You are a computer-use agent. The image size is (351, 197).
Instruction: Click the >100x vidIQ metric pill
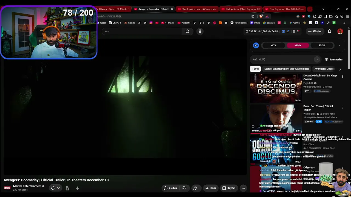click(298, 45)
